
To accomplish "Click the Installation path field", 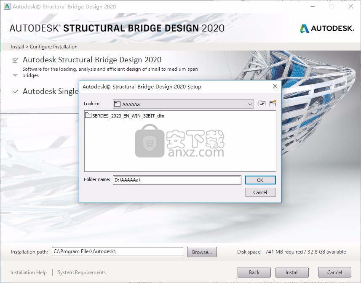I will (118, 251).
